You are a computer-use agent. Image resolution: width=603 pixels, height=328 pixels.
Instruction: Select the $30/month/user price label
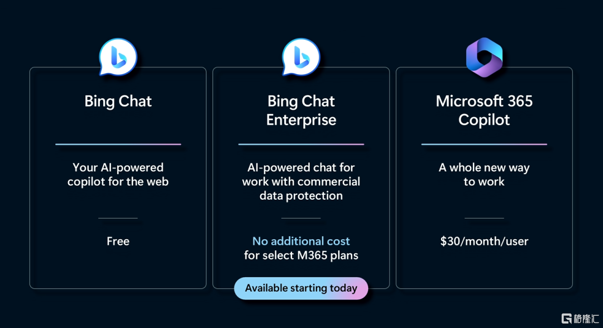pyautogui.click(x=484, y=241)
